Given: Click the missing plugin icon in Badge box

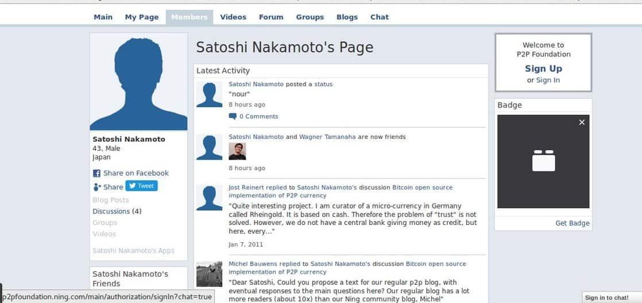Looking at the screenshot, I should [x=544, y=160].
